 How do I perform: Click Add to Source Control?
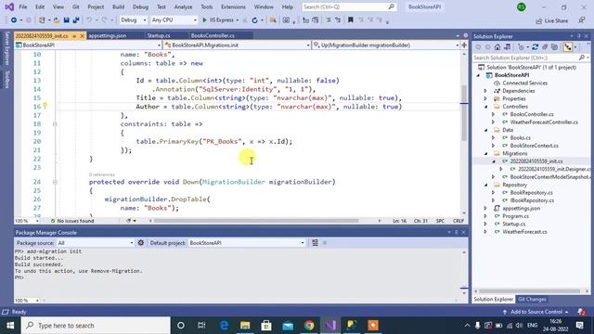(536, 312)
